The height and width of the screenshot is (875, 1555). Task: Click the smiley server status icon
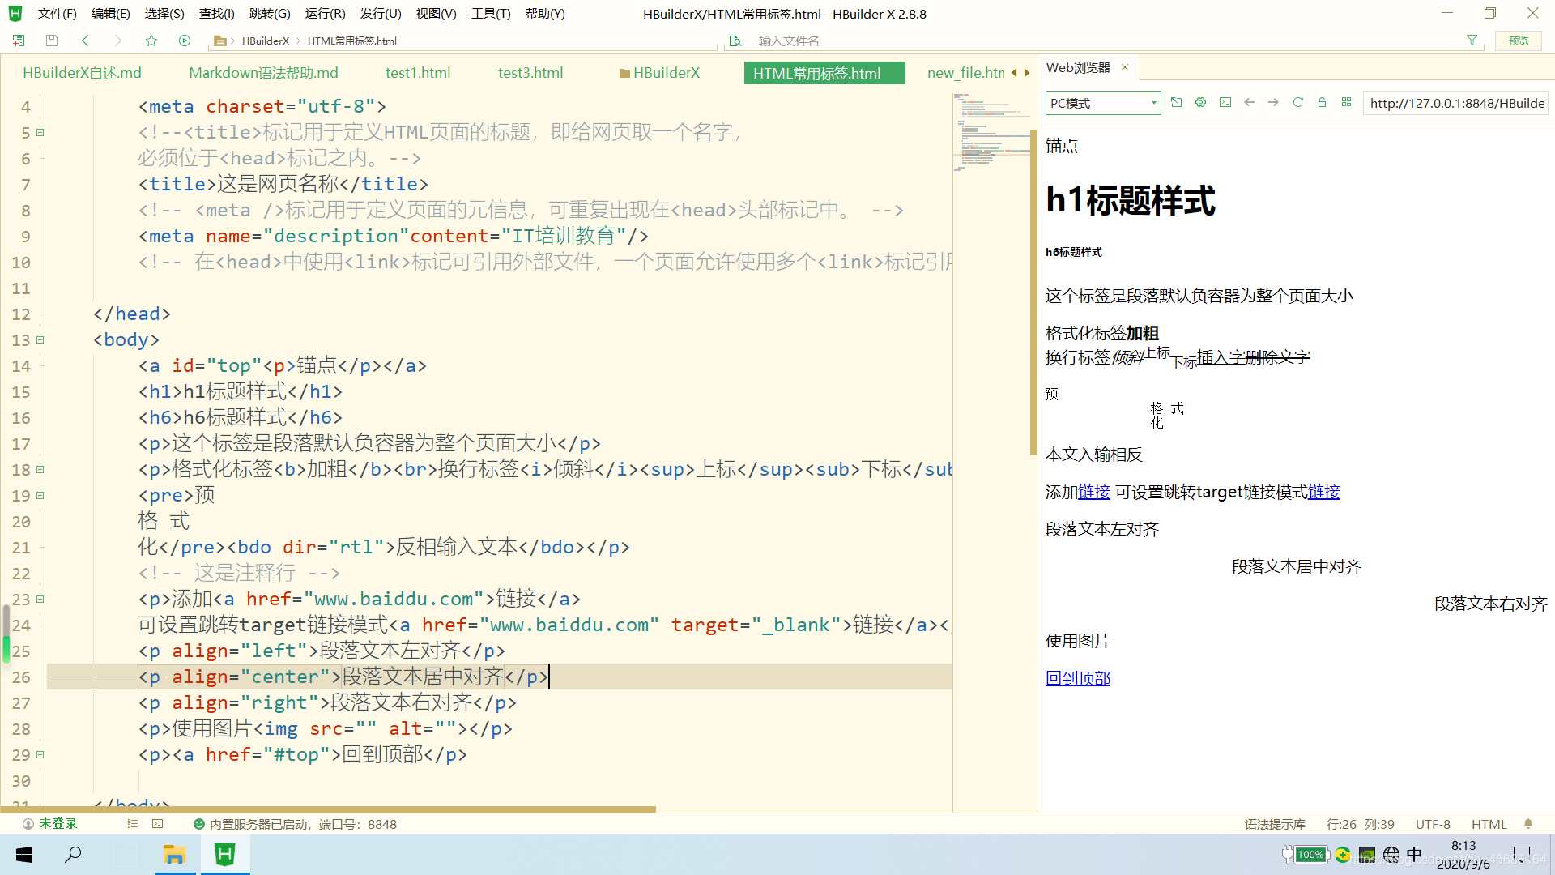pyautogui.click(x=198, y=824)
